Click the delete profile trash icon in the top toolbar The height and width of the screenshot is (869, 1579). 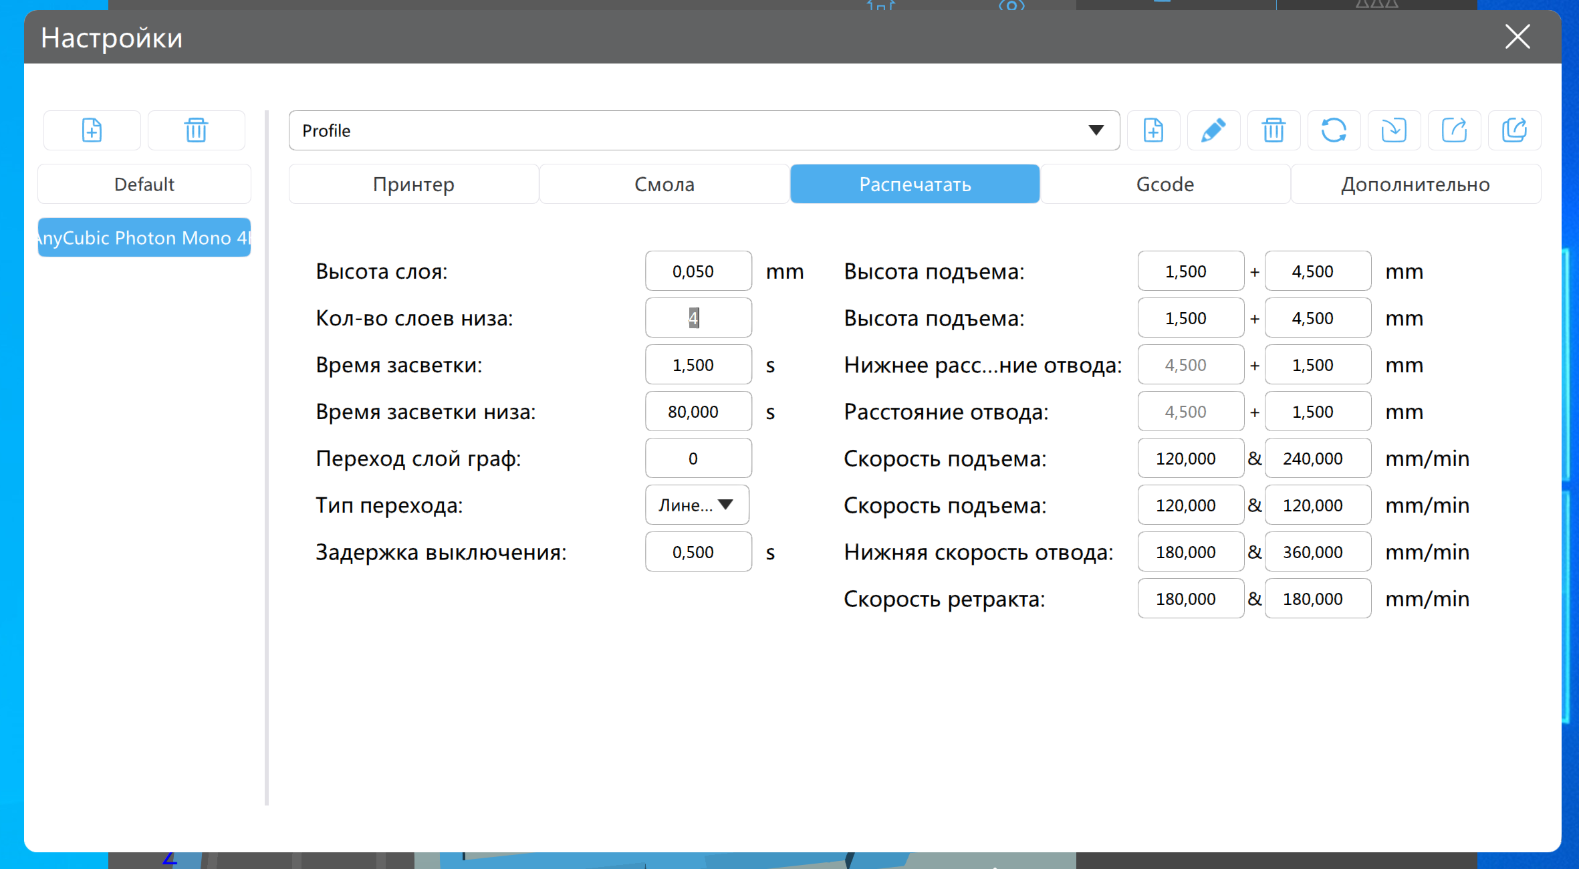coord(1273,130)
